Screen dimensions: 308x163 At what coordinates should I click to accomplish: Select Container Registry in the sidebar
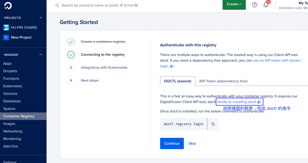coord(23,116)
